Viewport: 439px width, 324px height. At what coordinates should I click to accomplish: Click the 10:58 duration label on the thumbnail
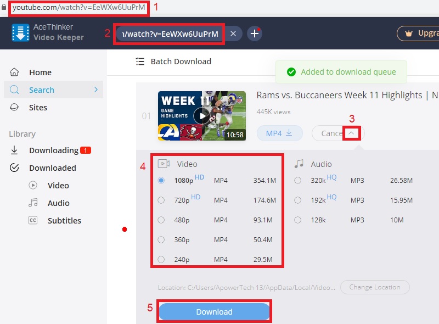tap(235, 135)
